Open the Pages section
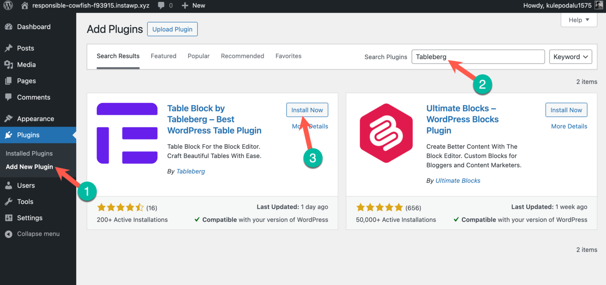Viewport: 606px width, 285px height. tap(27, 81)
